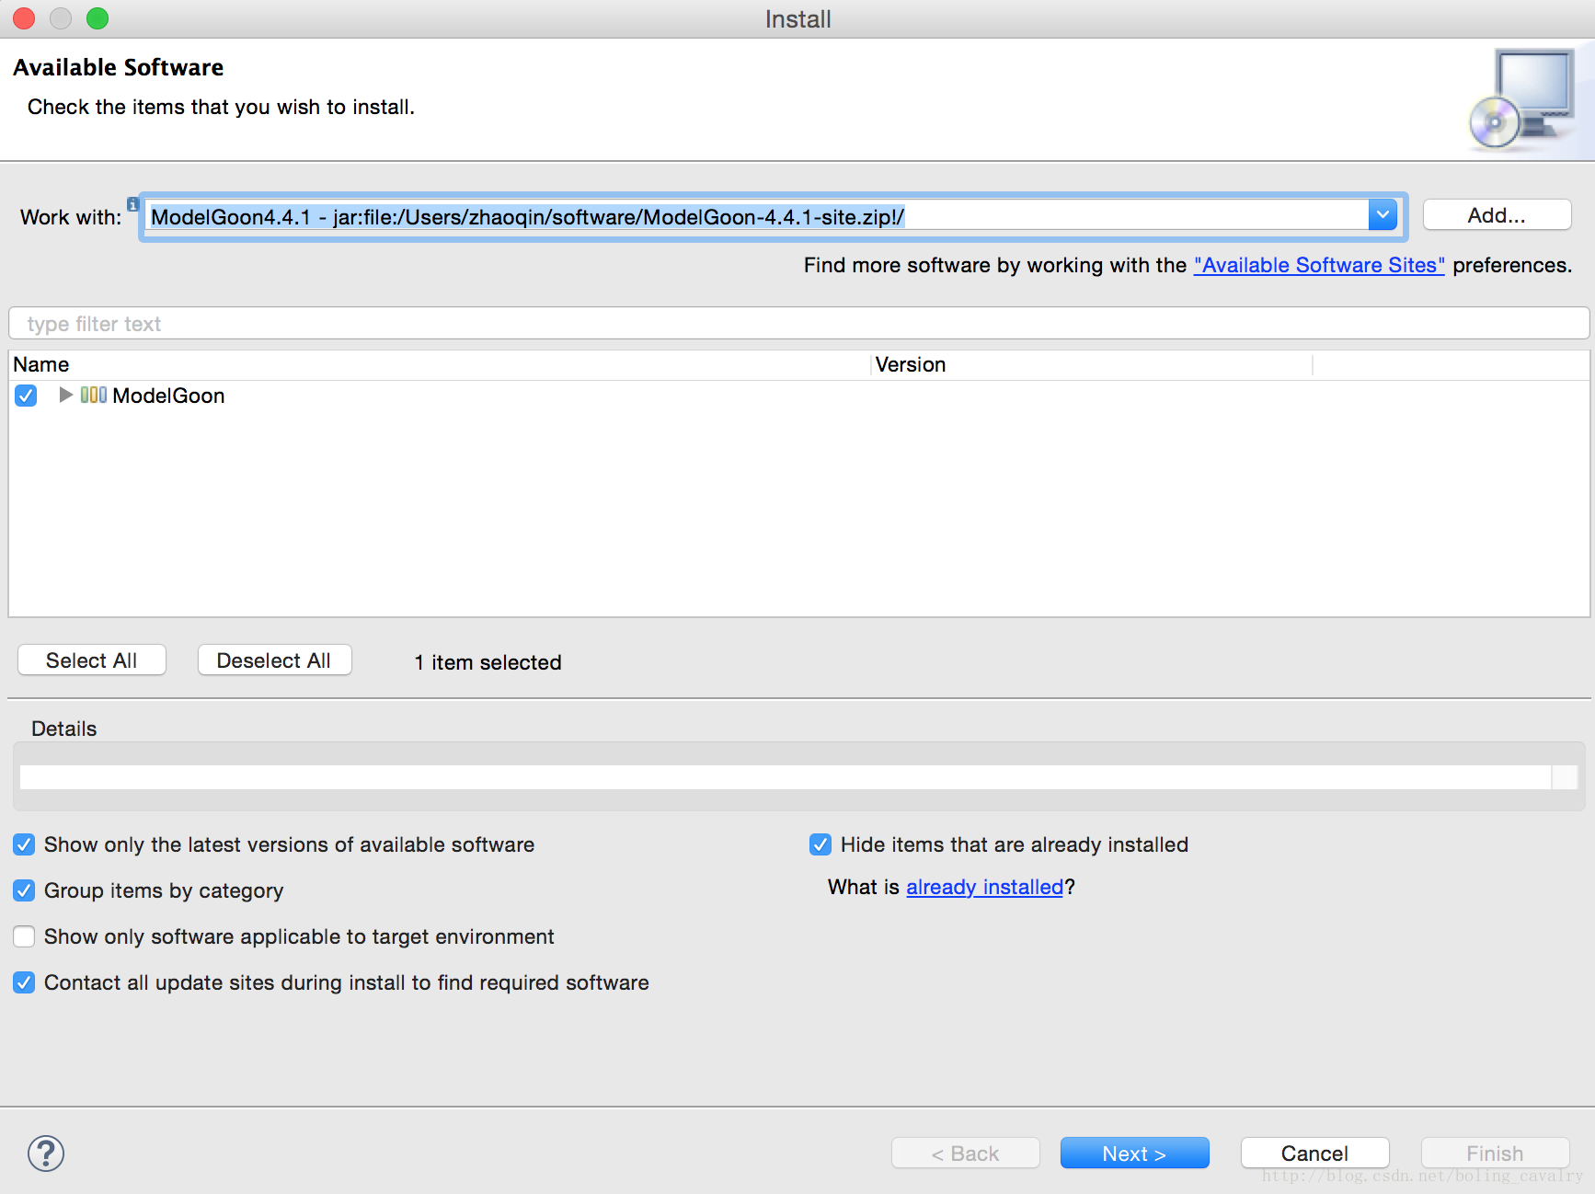Open the Available Software Sites link

click(x=1319, y=265)
